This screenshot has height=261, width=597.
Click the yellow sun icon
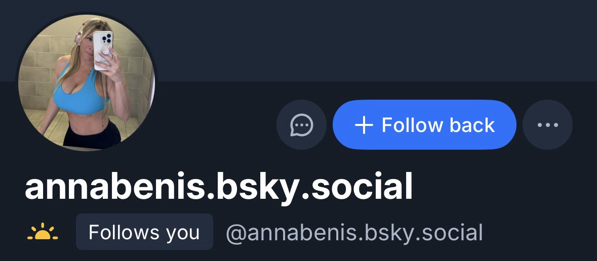pos(42,233)
